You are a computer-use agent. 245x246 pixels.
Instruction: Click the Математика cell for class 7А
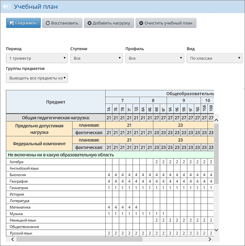point(109,207)
